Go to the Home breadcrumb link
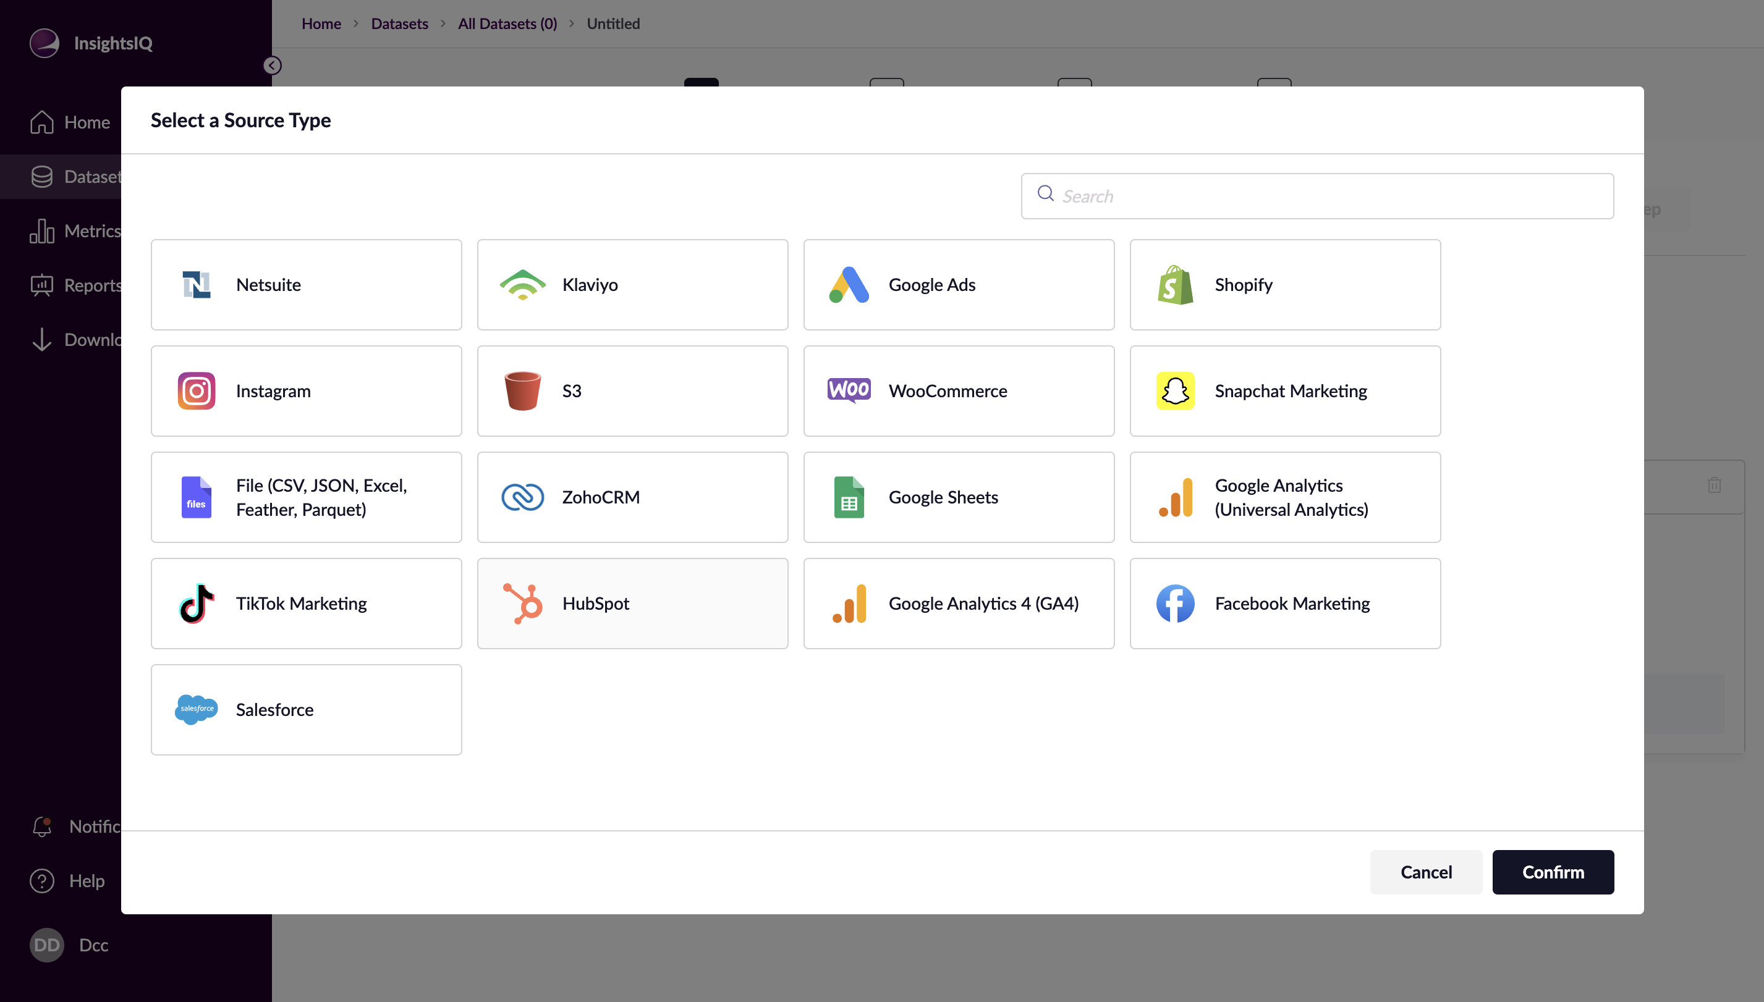Viewport: 1764px width, 1002px height. [321, 23]
